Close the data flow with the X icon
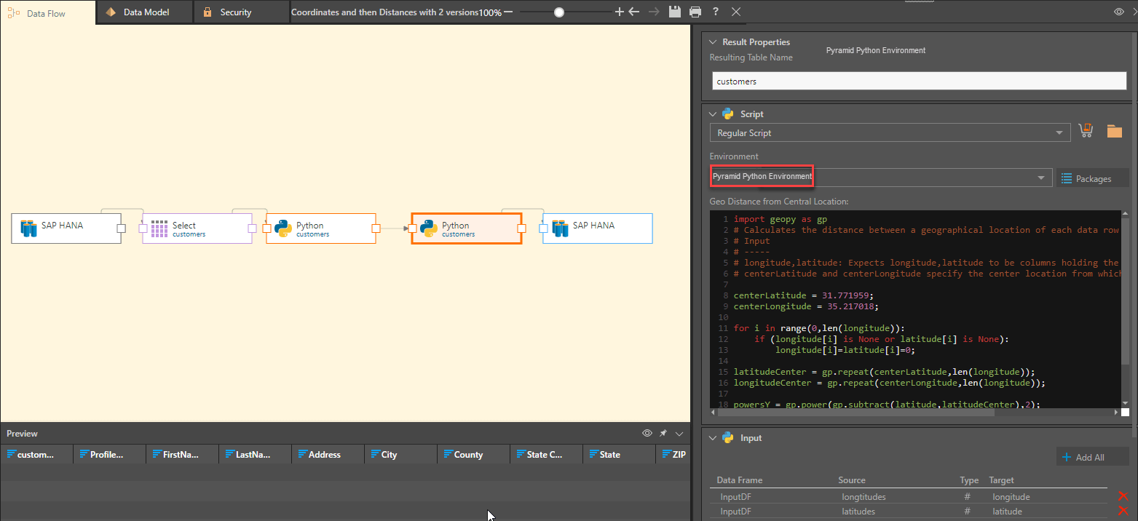1138x521 pixels. (736, 12)
